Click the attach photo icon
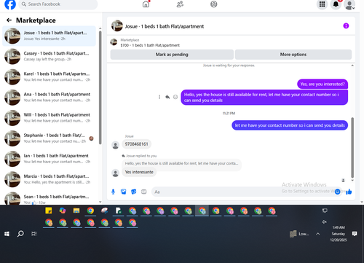 [x=124, y=192]
